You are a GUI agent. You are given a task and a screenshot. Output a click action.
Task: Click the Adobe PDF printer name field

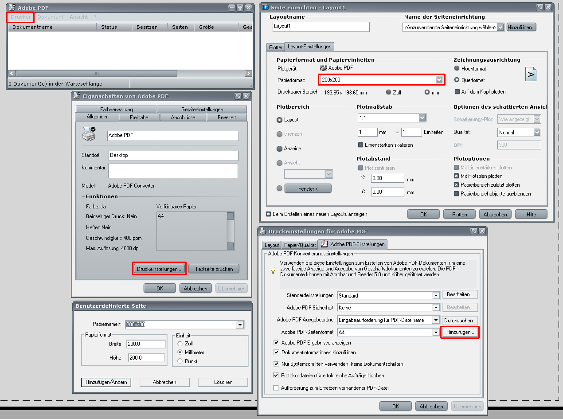173,136
